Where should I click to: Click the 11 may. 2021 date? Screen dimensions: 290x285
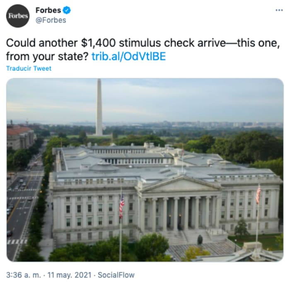tap(69, 275)
